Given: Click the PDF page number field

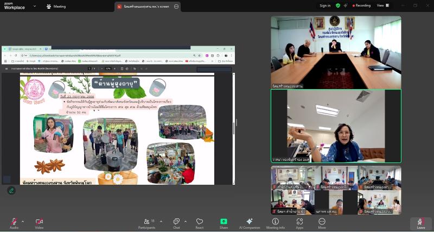Looking at the screenshot, I should [90, 68].
